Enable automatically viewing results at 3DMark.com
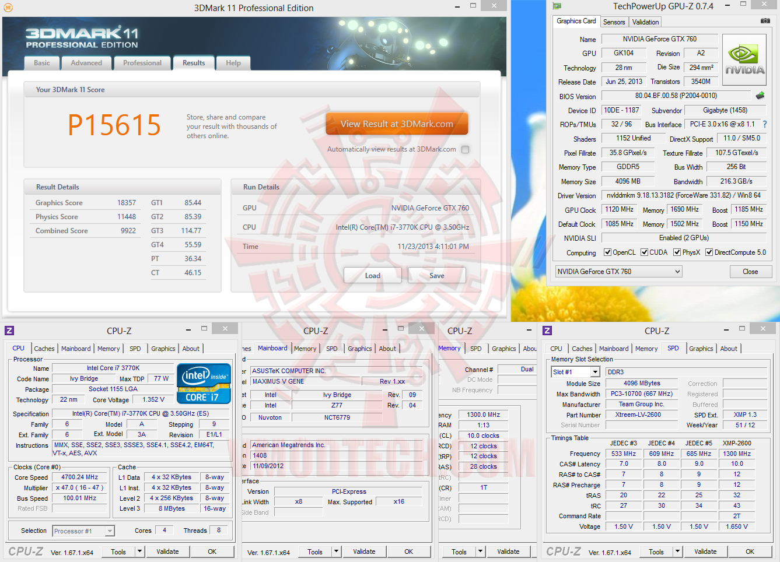The width and height of the screenshot is (780, 562). 465,149
